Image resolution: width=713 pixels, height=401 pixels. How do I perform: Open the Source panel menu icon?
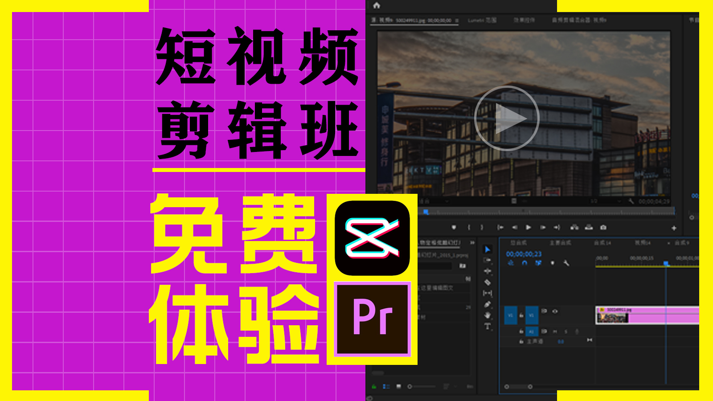point(457,20)
